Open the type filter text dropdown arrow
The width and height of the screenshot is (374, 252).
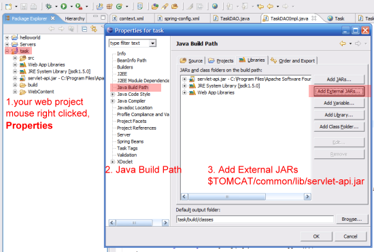click(152, 43)
